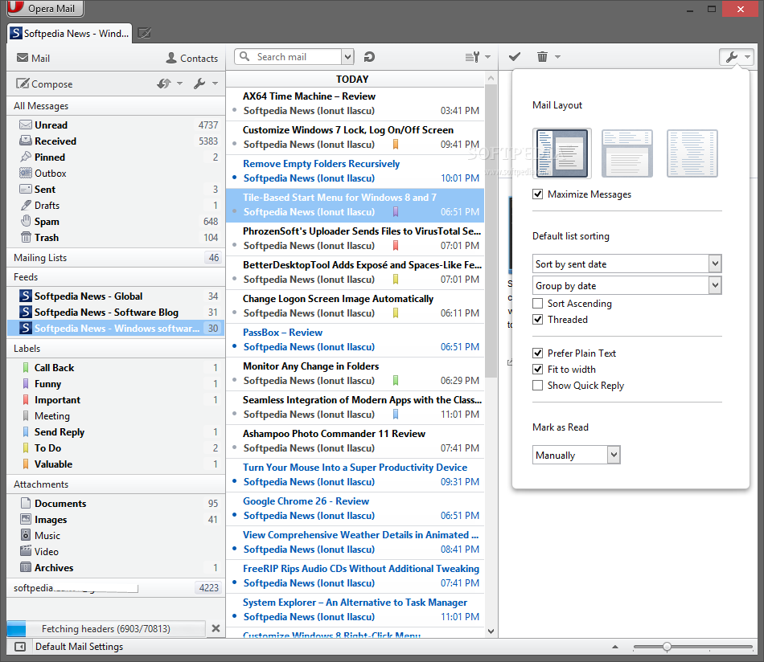Image resolution: width=764 pixels, height=662 pixels.
Task: Open the Sort by sent date dropdown
Action: coord(626,264)
